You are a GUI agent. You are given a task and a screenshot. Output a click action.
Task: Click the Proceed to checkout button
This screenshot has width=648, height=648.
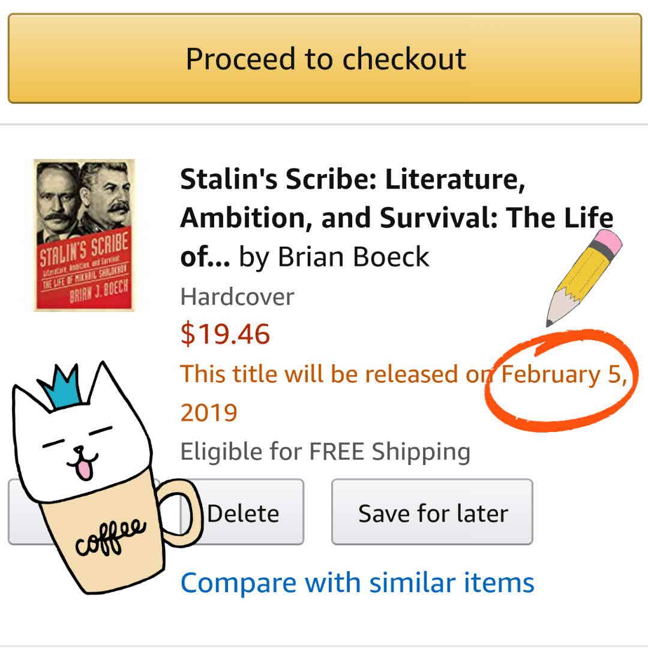[325, 59]
